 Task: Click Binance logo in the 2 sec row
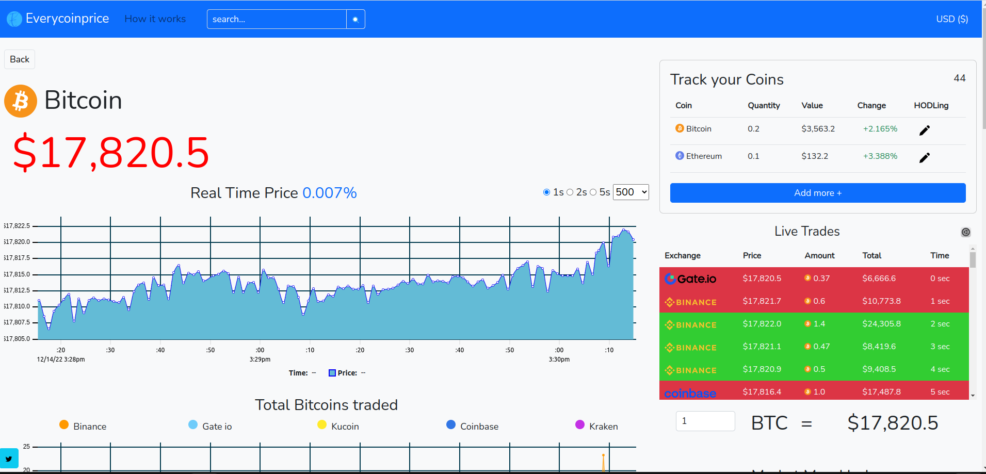[690, 325]
